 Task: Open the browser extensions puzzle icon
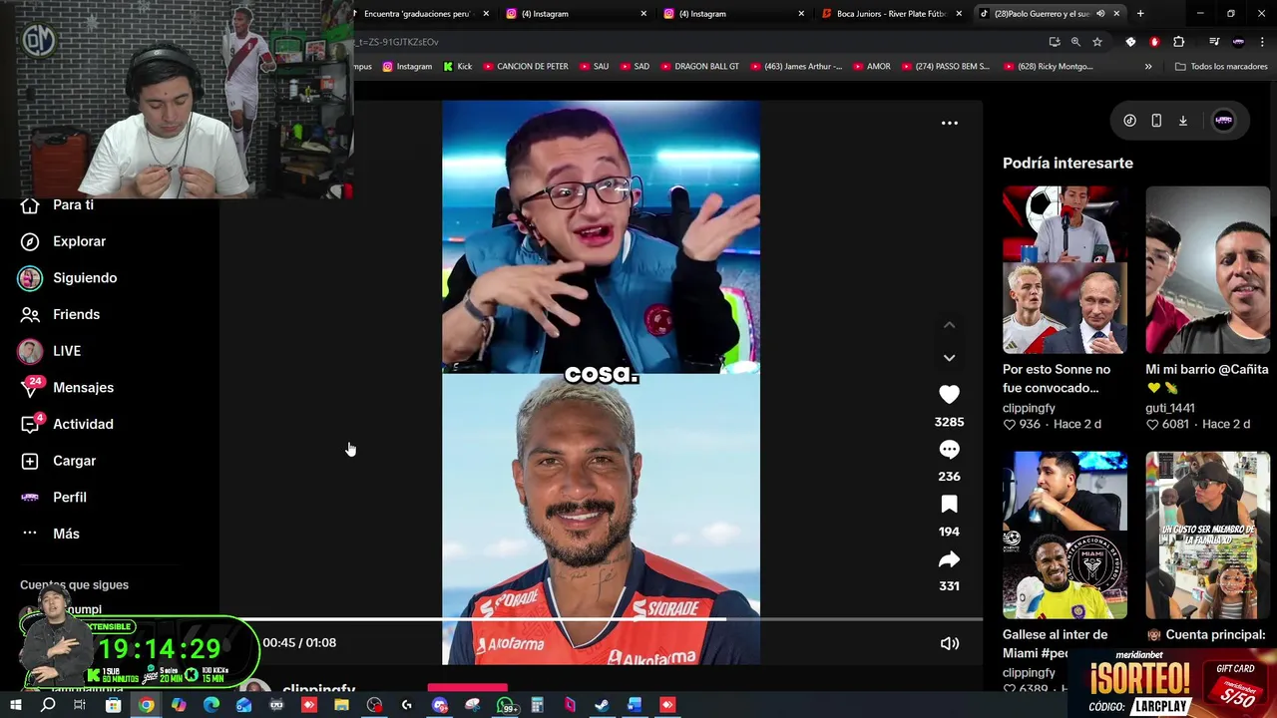[x=1179, y=42]
